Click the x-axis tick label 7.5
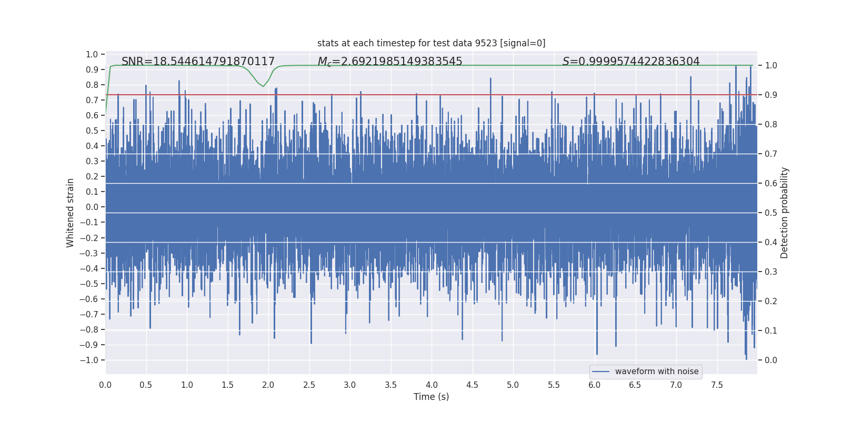The image size is (842, 421). click(x=717, y=385)
